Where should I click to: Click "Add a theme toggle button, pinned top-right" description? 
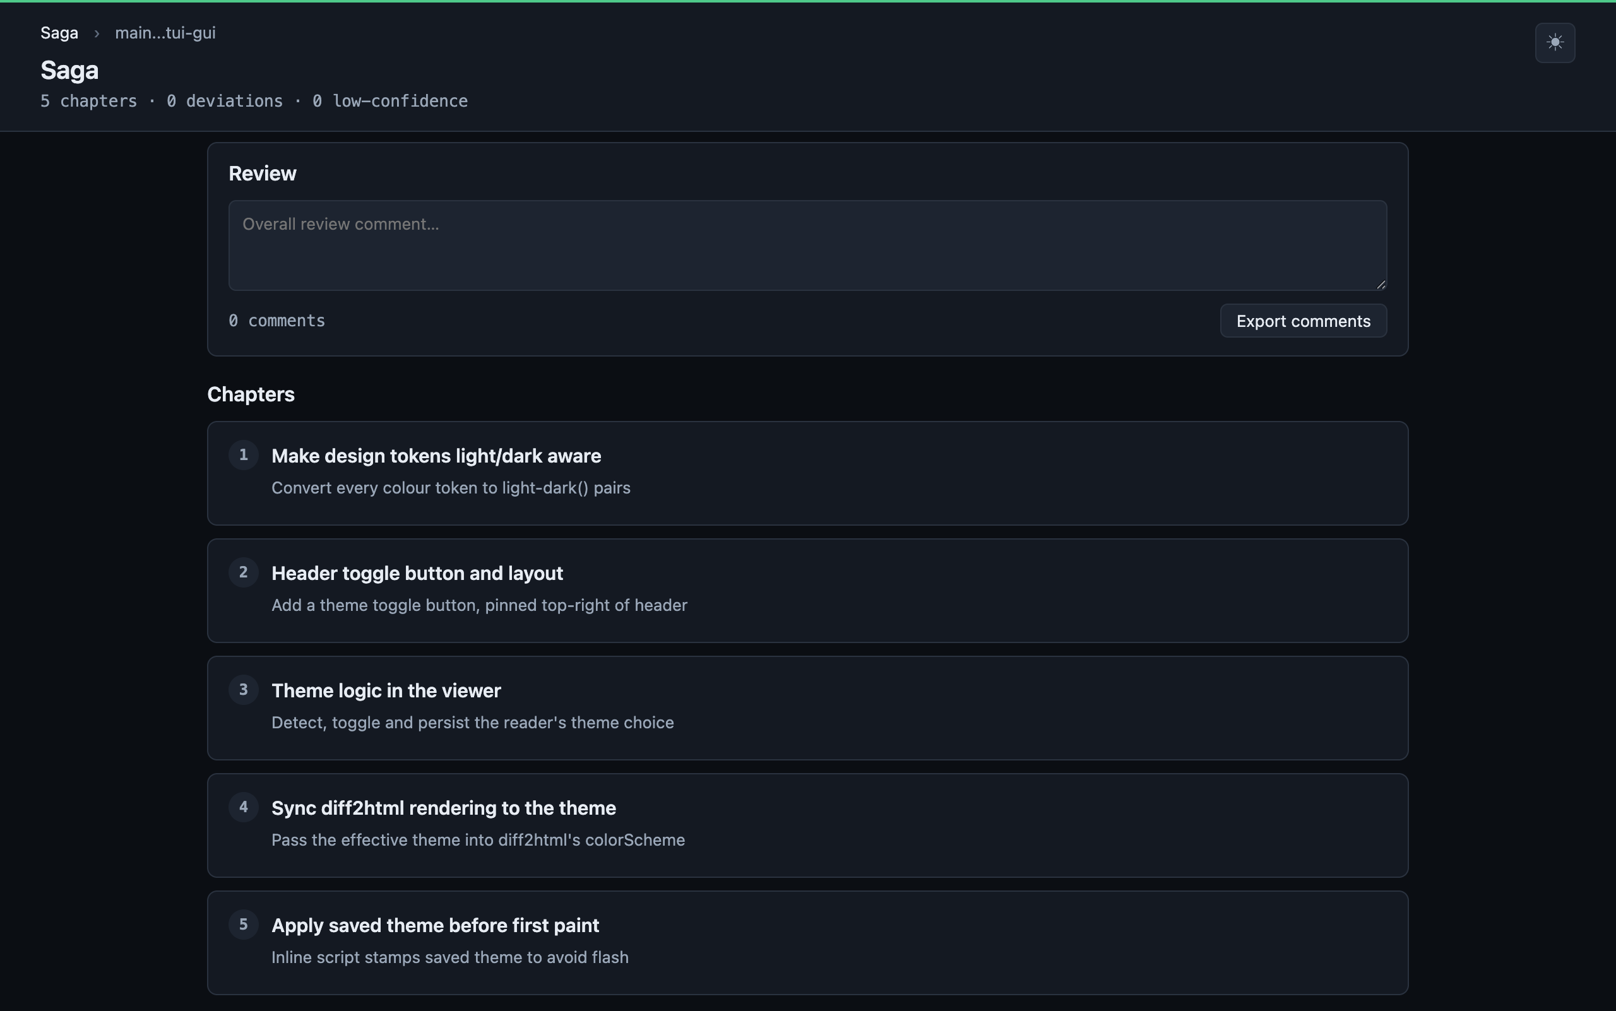coord(480,605)
